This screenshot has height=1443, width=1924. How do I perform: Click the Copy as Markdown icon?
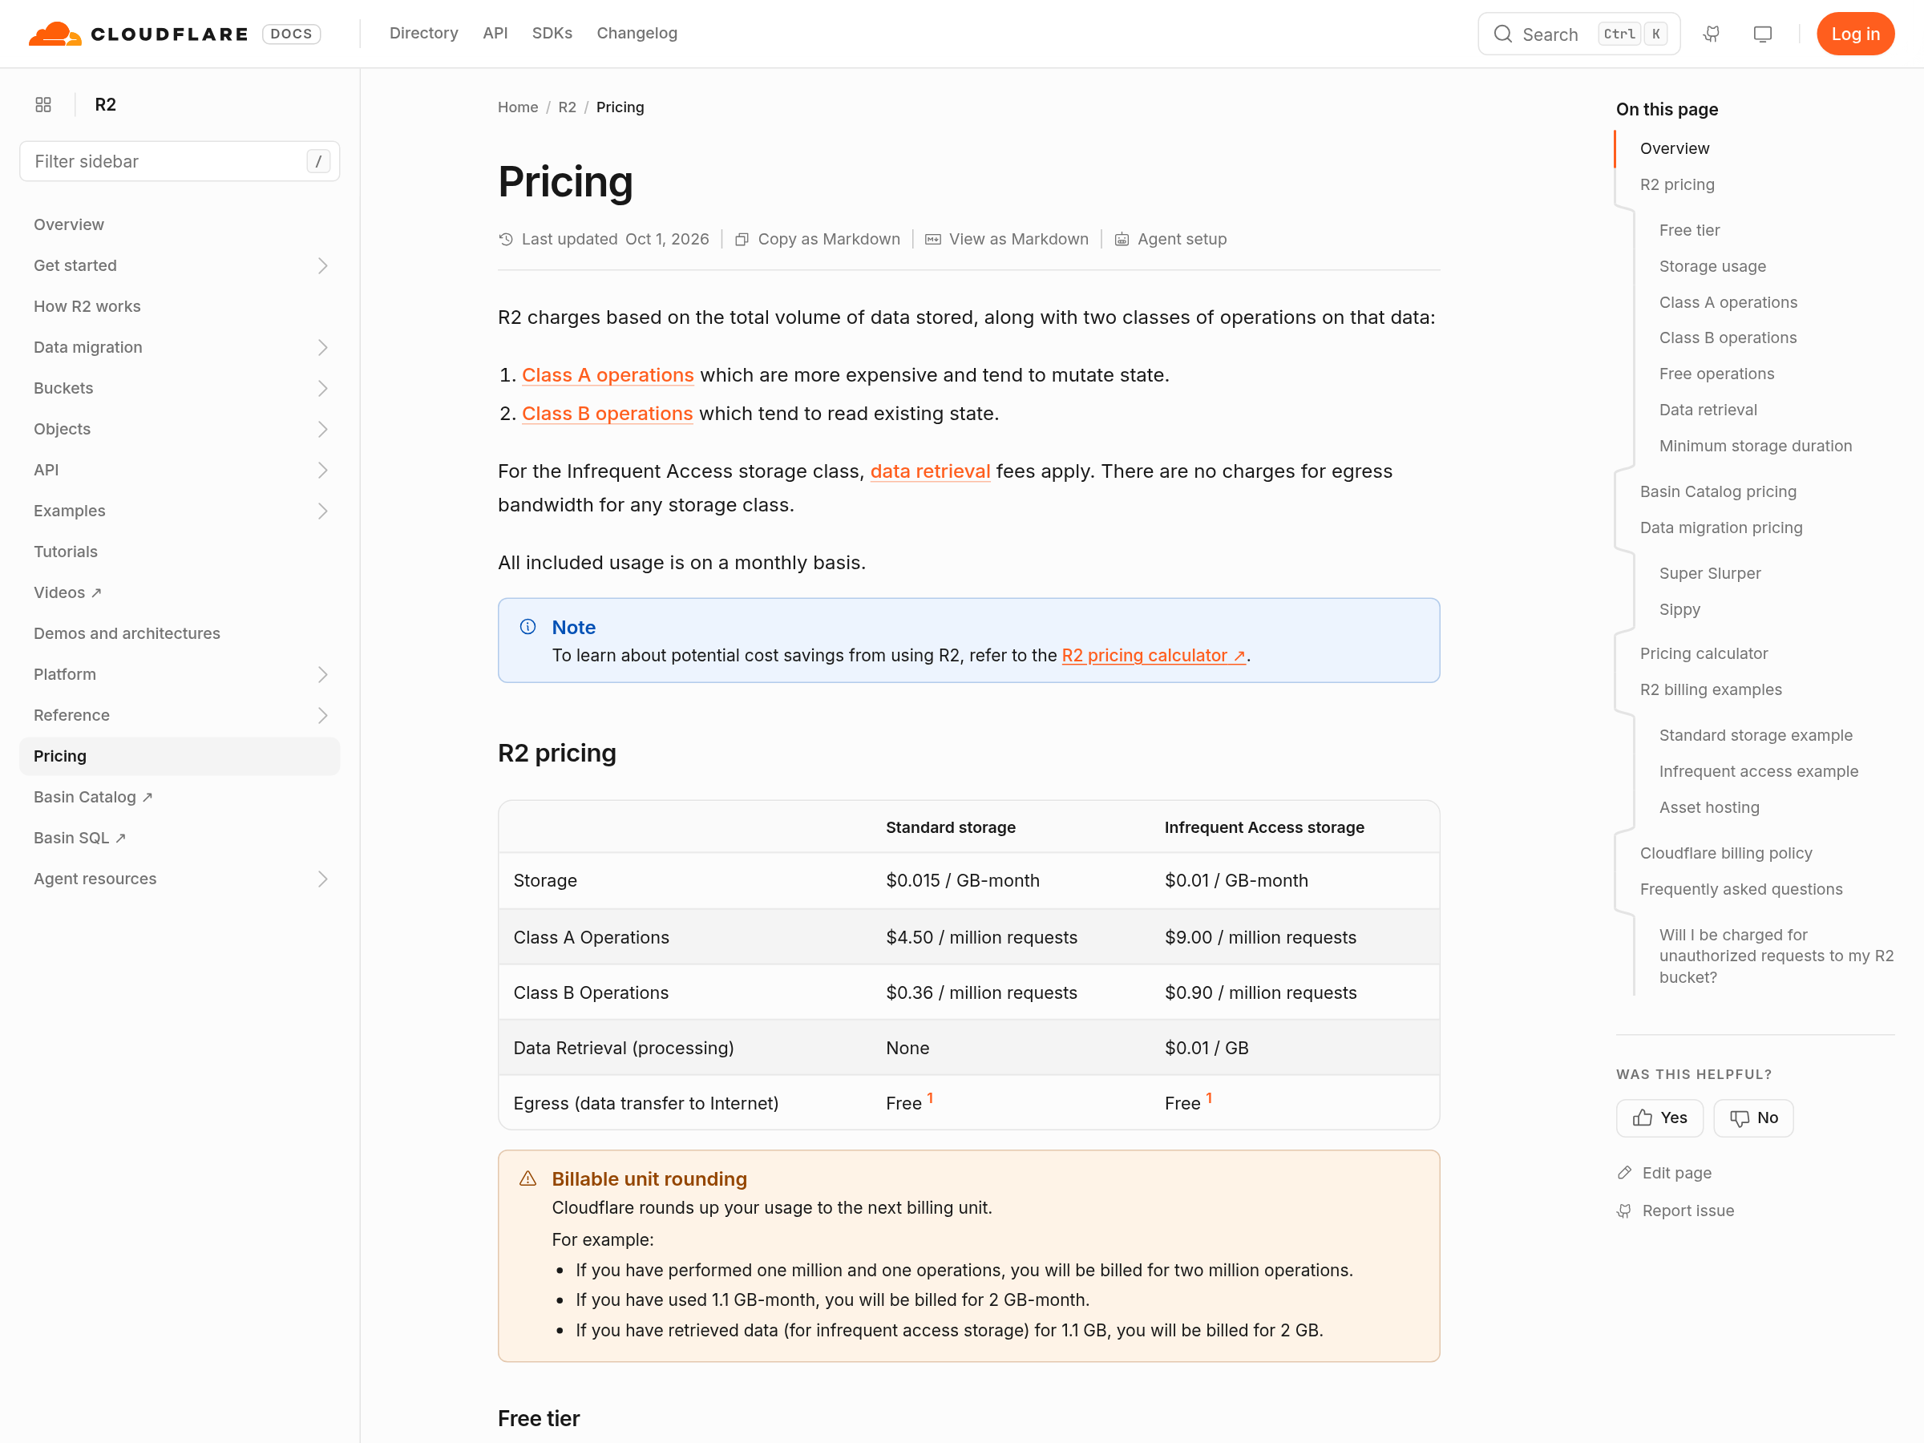(x=742, y=239)
